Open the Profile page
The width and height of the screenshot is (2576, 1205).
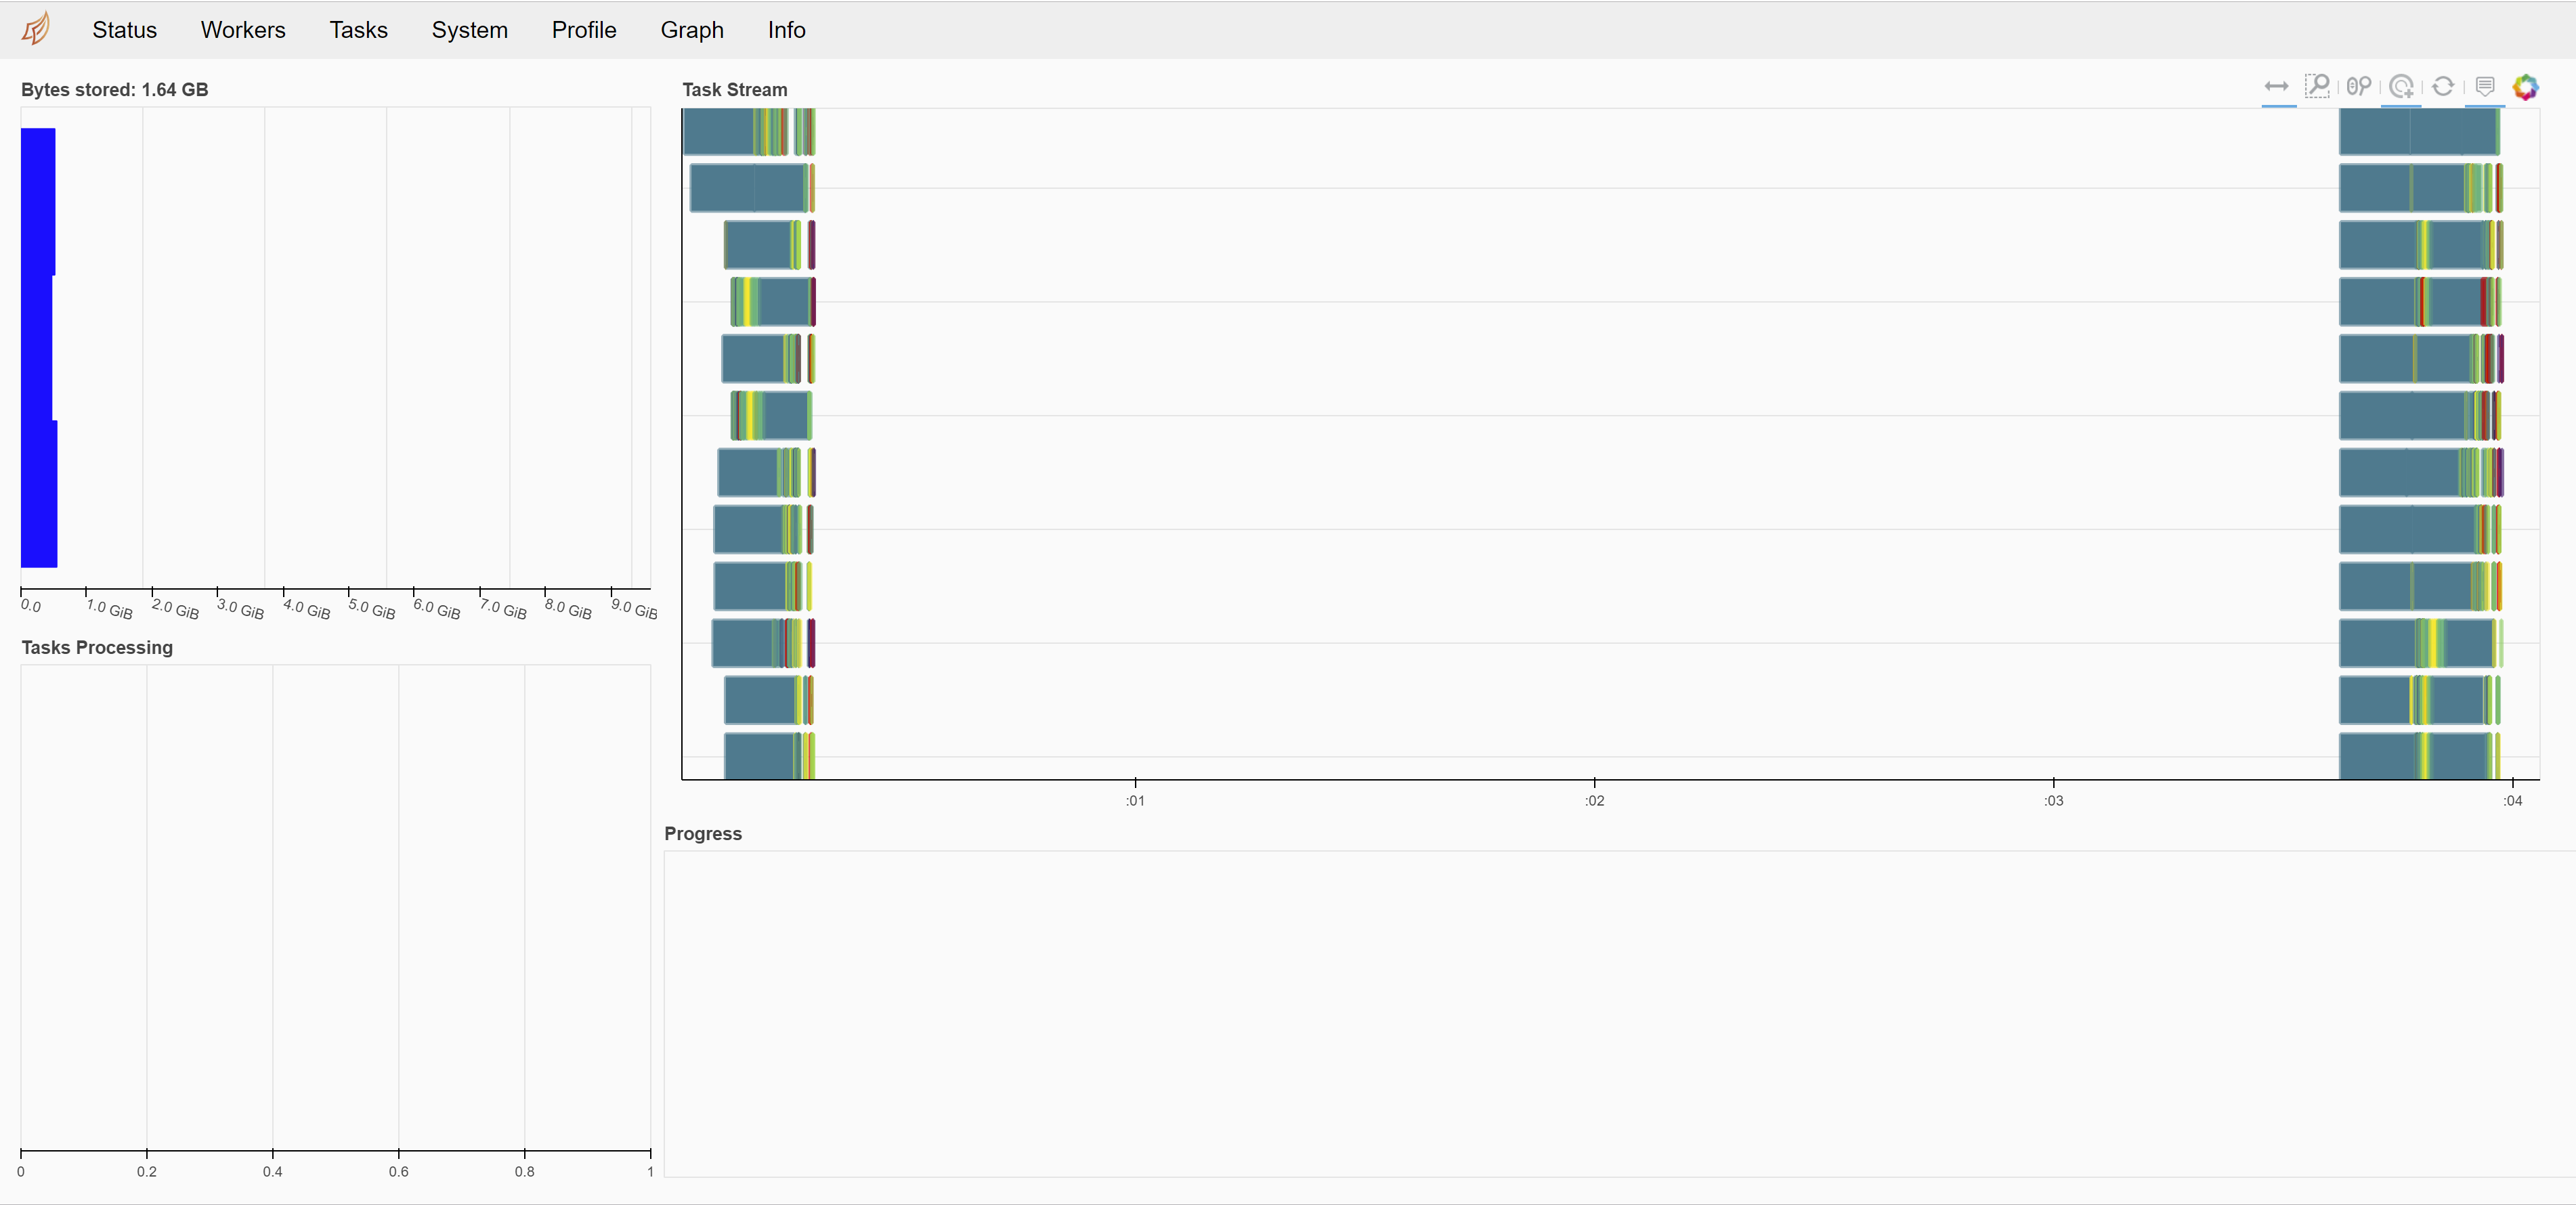[x=583, y=30]
